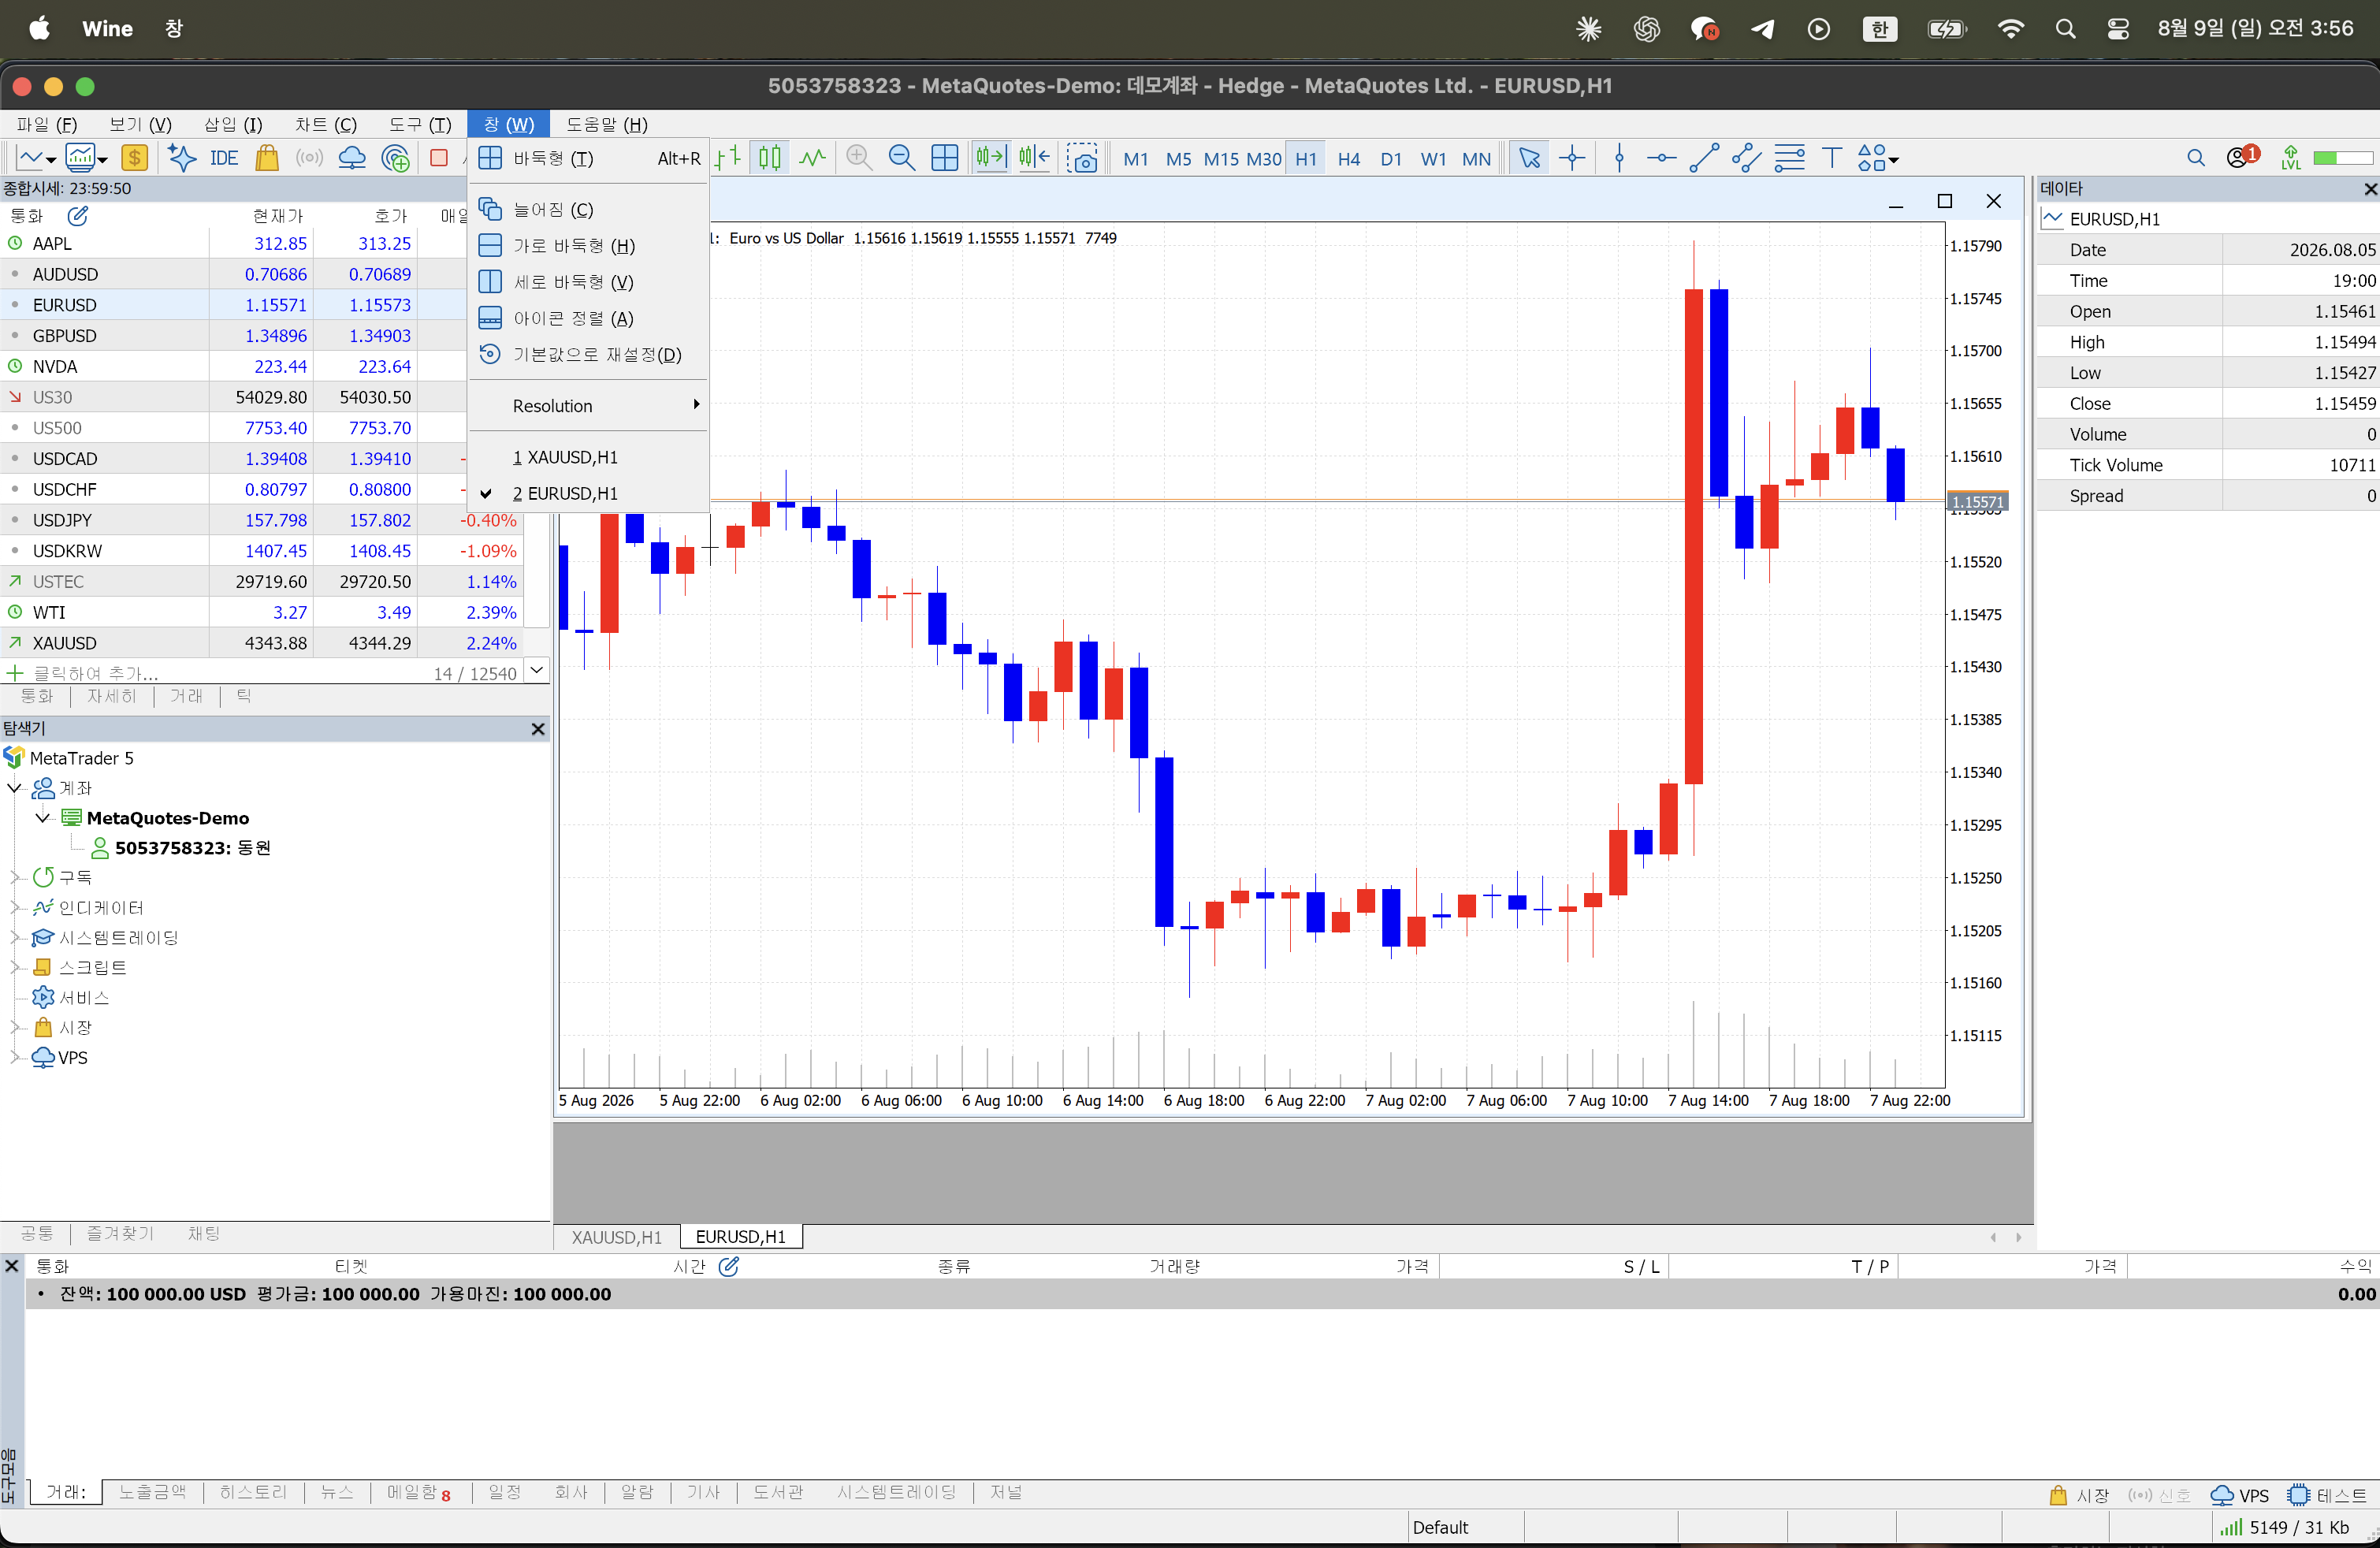Click the Market Watch edit pencil icon
The height and width of the screenshot is (1548, 2380).
78,215
